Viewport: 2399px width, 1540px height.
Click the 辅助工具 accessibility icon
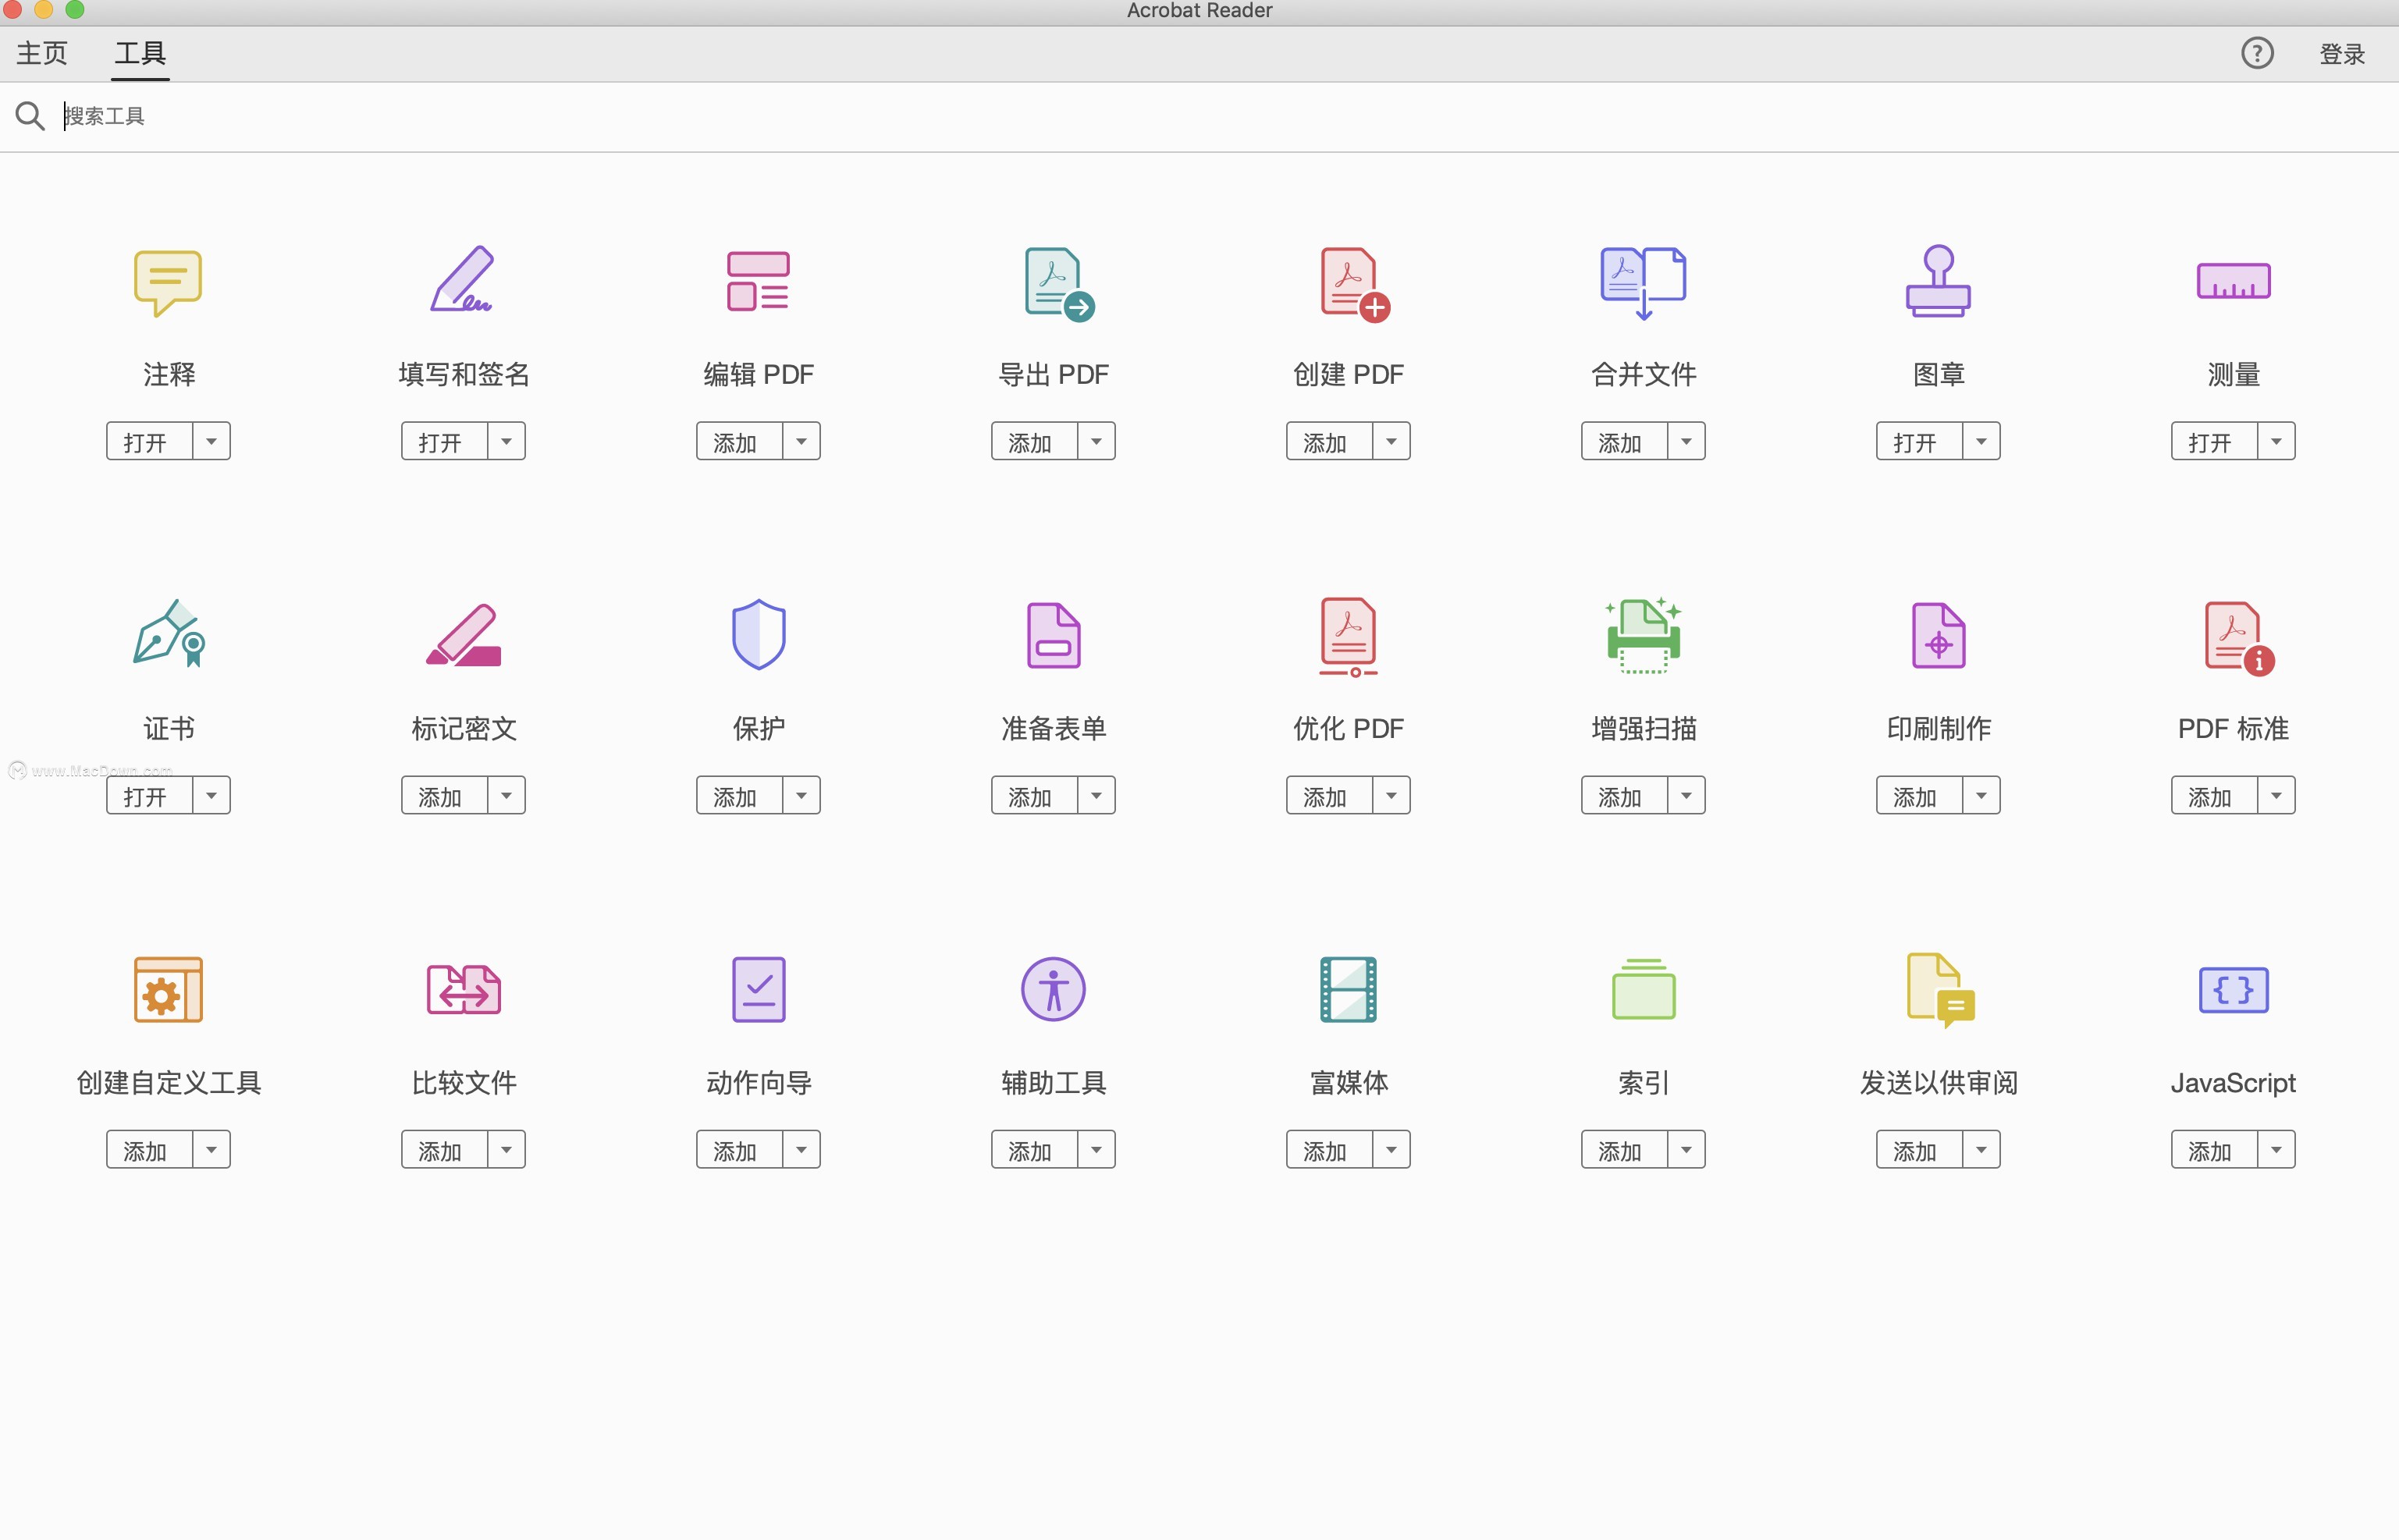[x=1054, y=990]
